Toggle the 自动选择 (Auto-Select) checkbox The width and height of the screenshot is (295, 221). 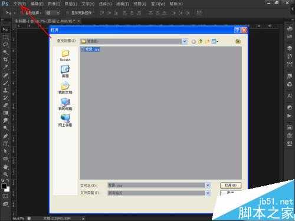[22, 13]
